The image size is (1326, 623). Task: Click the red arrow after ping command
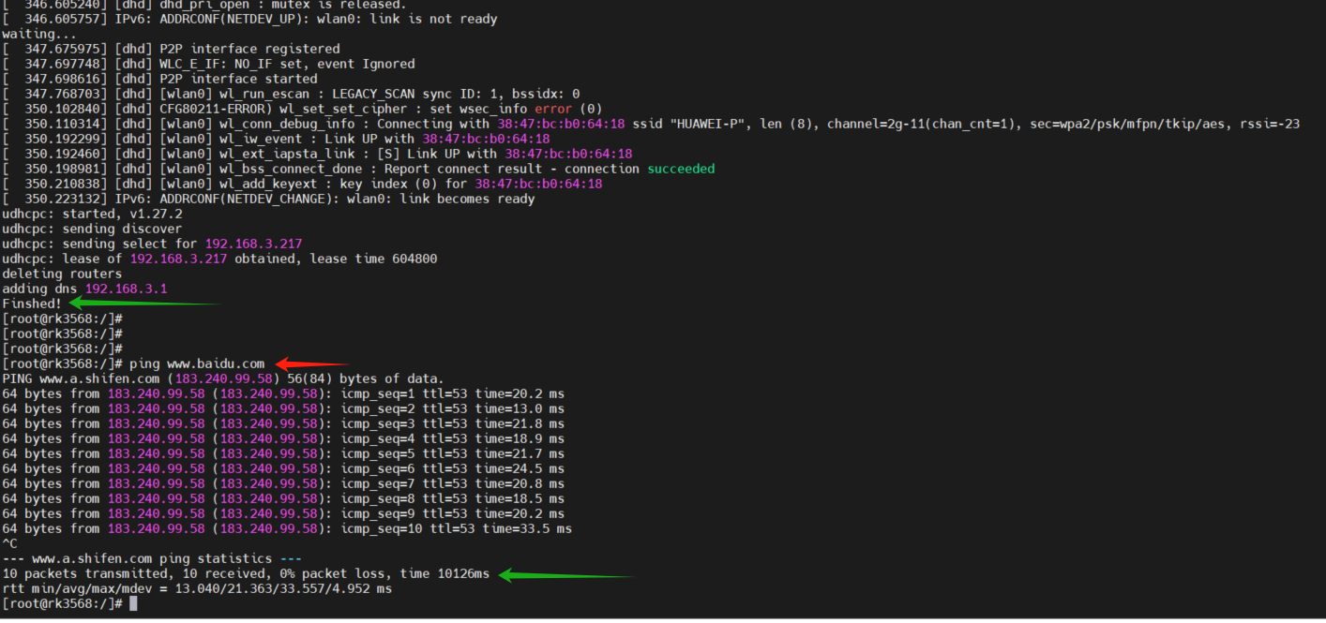[x=312, y=363]
